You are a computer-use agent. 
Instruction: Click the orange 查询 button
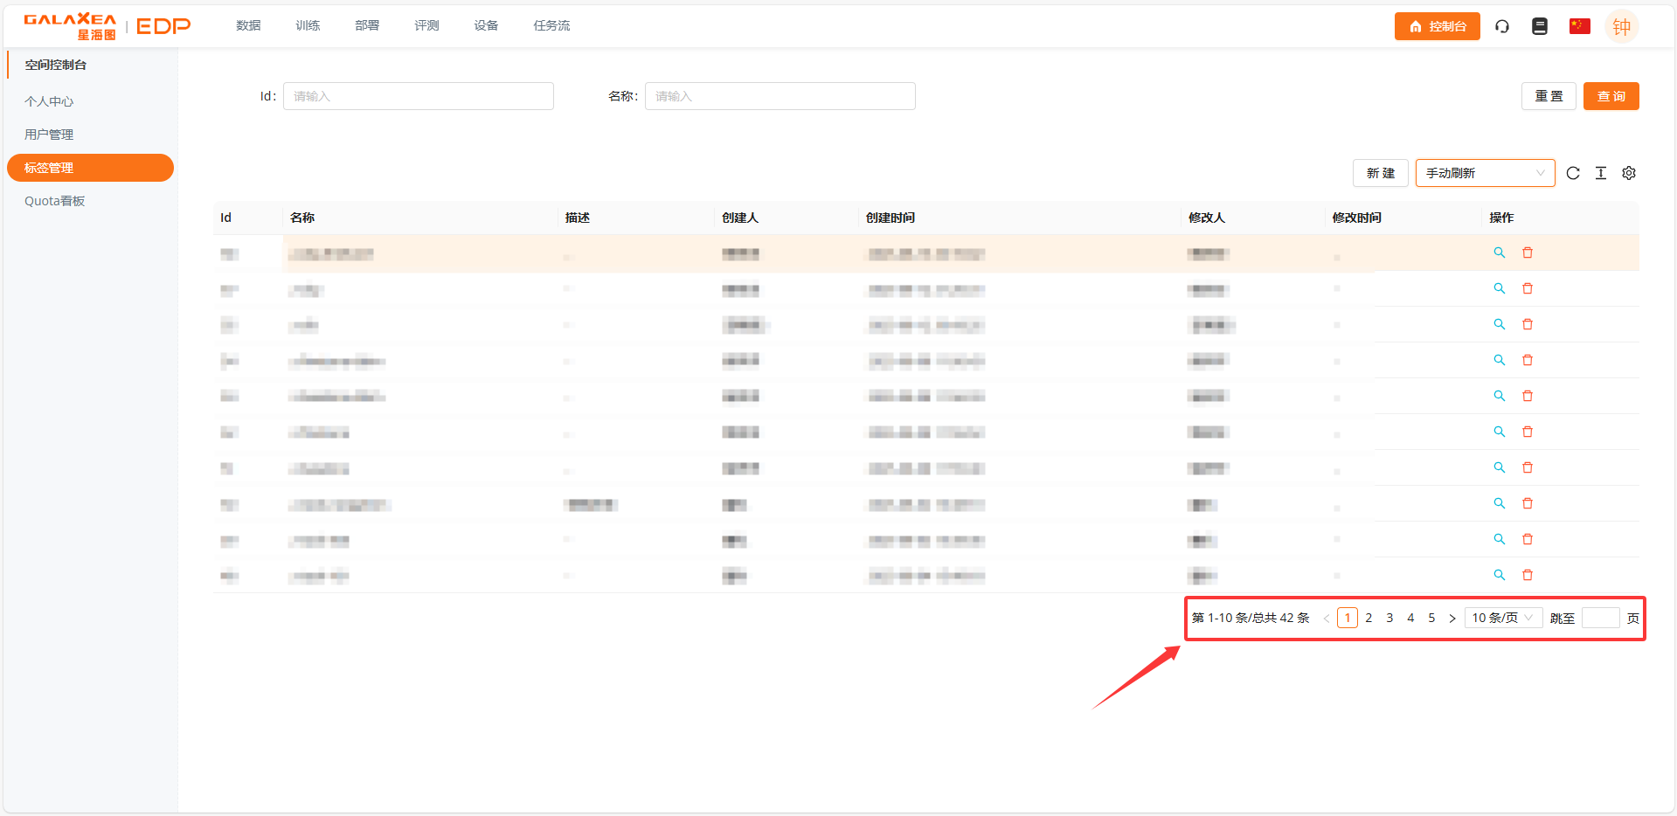(x=1611, y=96)
